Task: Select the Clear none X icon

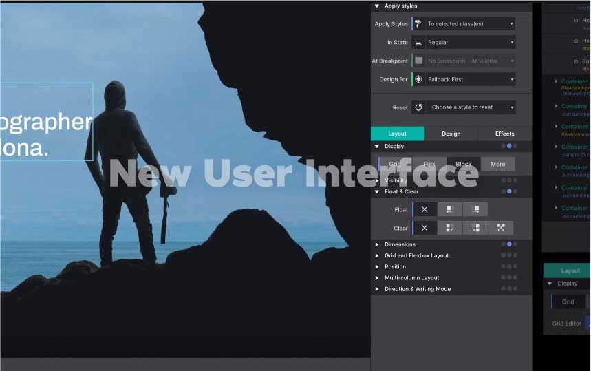Action: coord(425,228)
